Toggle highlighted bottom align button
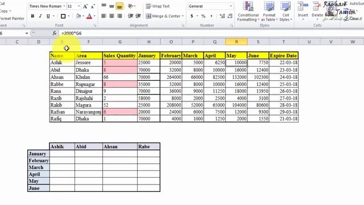This screenshot has width=364, height=205. pyautogui.click(x=119, y=6)
